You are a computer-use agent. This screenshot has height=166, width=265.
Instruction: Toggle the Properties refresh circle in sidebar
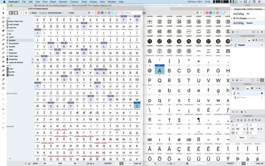(x=32, y=59)
